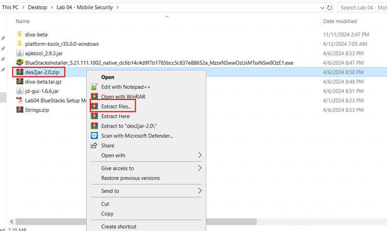
Task: Click the Share icon in context menu
Action: tap(94, 146)
